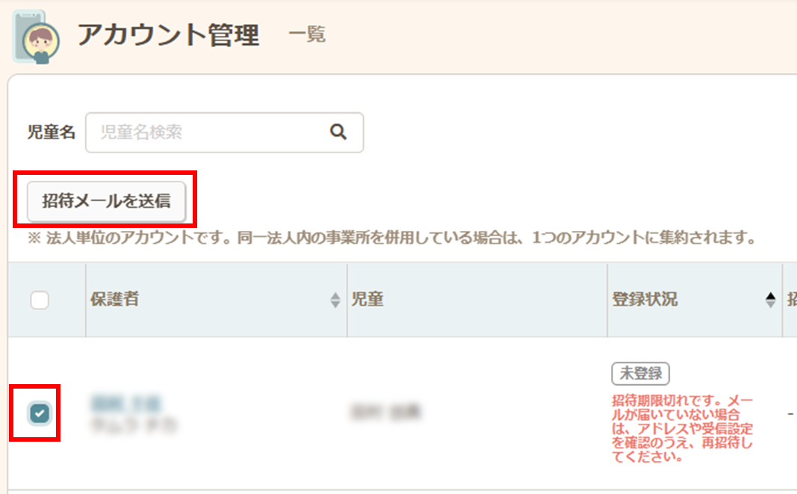The height and width of the screenshot is (494, 797).
Task: Click the 未登録 status badge
Action: click(640, 373)
